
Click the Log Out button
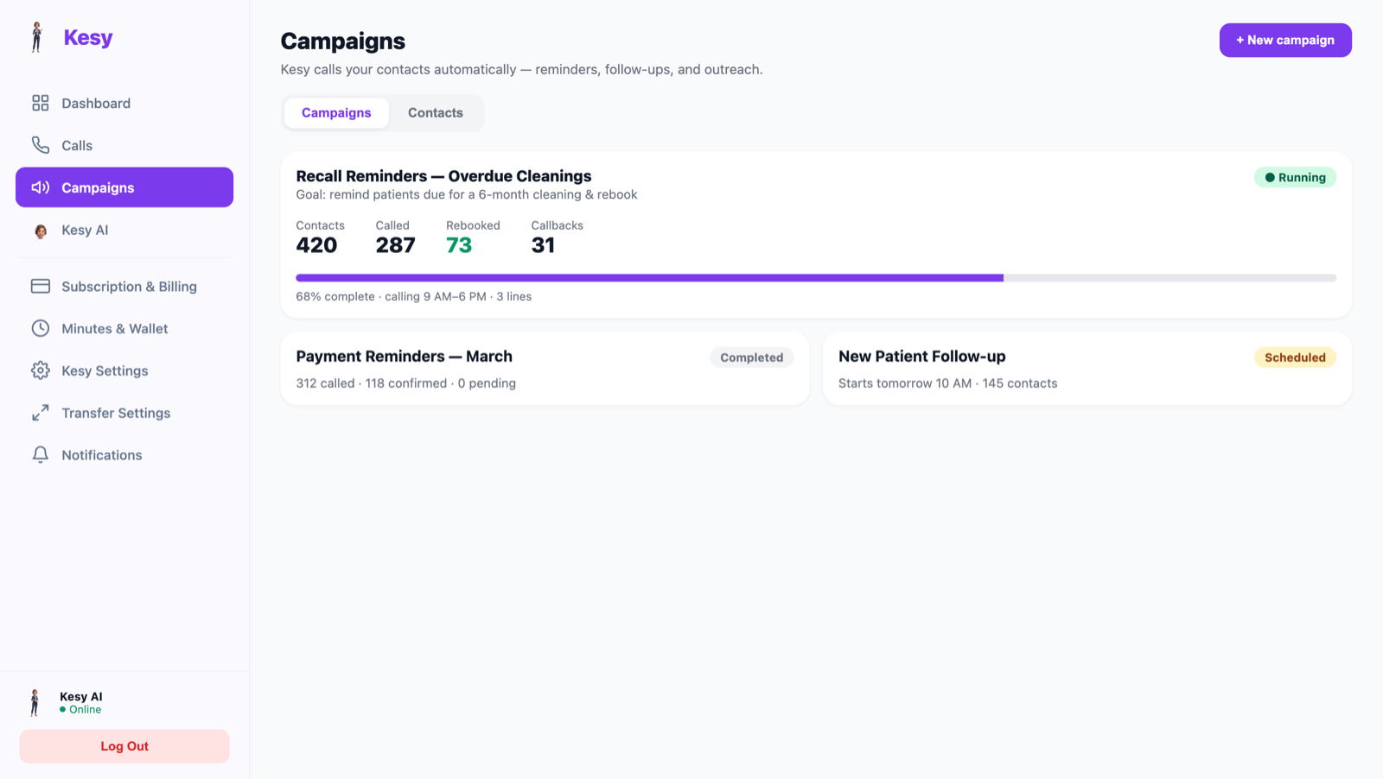pyautogui.click(x=124, y=746)
